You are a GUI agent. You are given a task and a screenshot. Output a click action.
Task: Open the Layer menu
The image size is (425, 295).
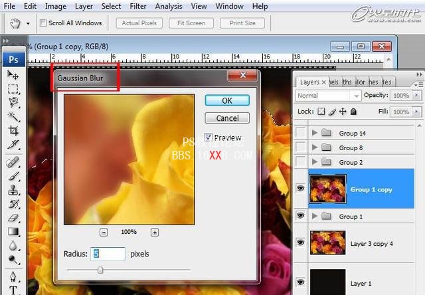coord(84,6)
